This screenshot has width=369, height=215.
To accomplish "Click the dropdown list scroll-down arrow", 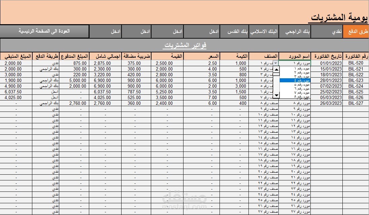I will [276, 95].
